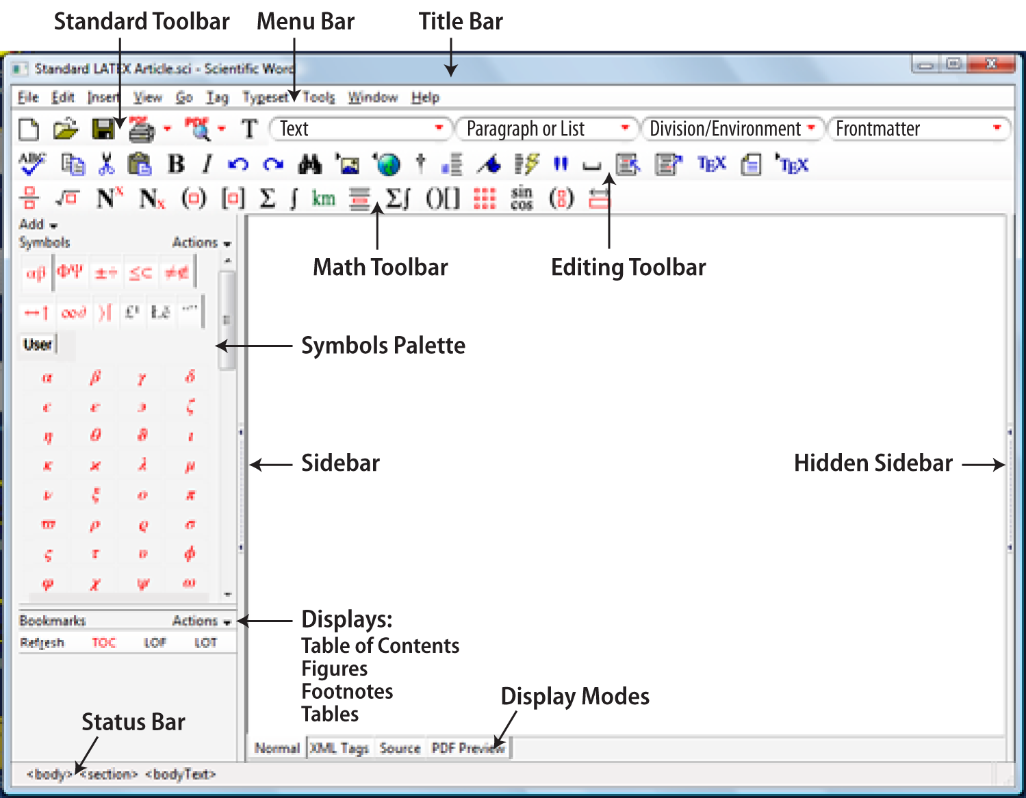Open the Text tag dropdown
This screenshot has width=1026, height=798.
(x=361, y=129)
